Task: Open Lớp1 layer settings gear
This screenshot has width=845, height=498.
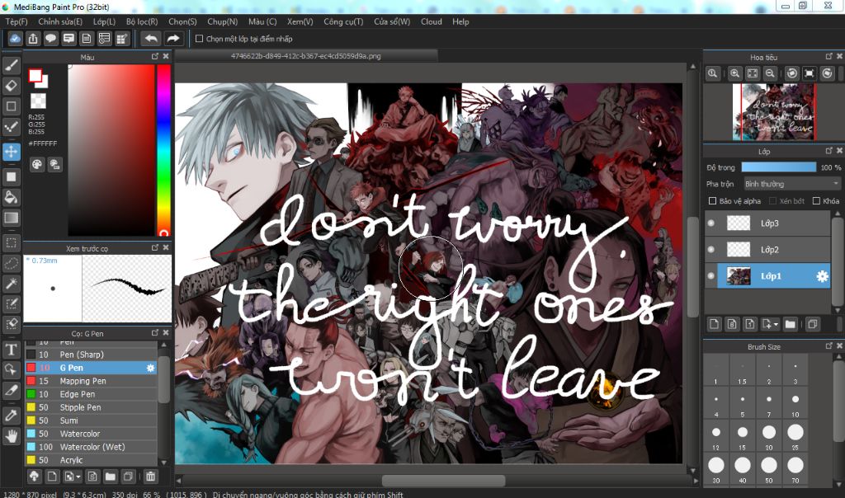Action: pos(822,276)
